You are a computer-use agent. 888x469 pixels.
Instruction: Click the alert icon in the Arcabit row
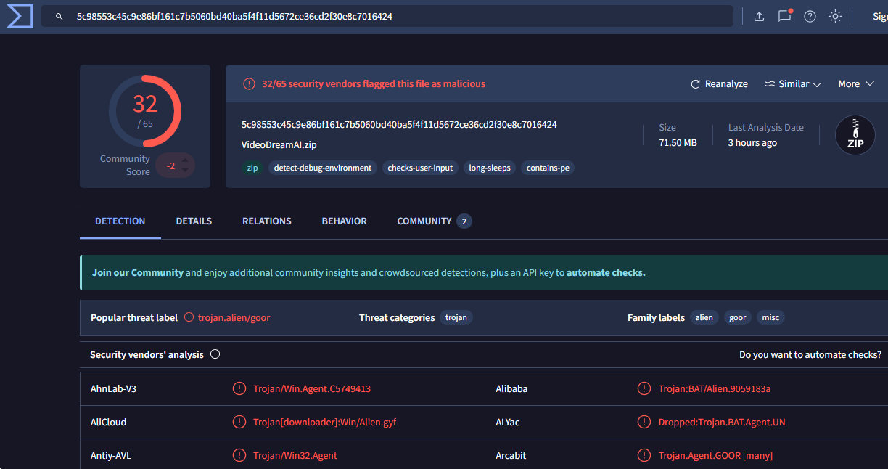click(x=644, y=455)
